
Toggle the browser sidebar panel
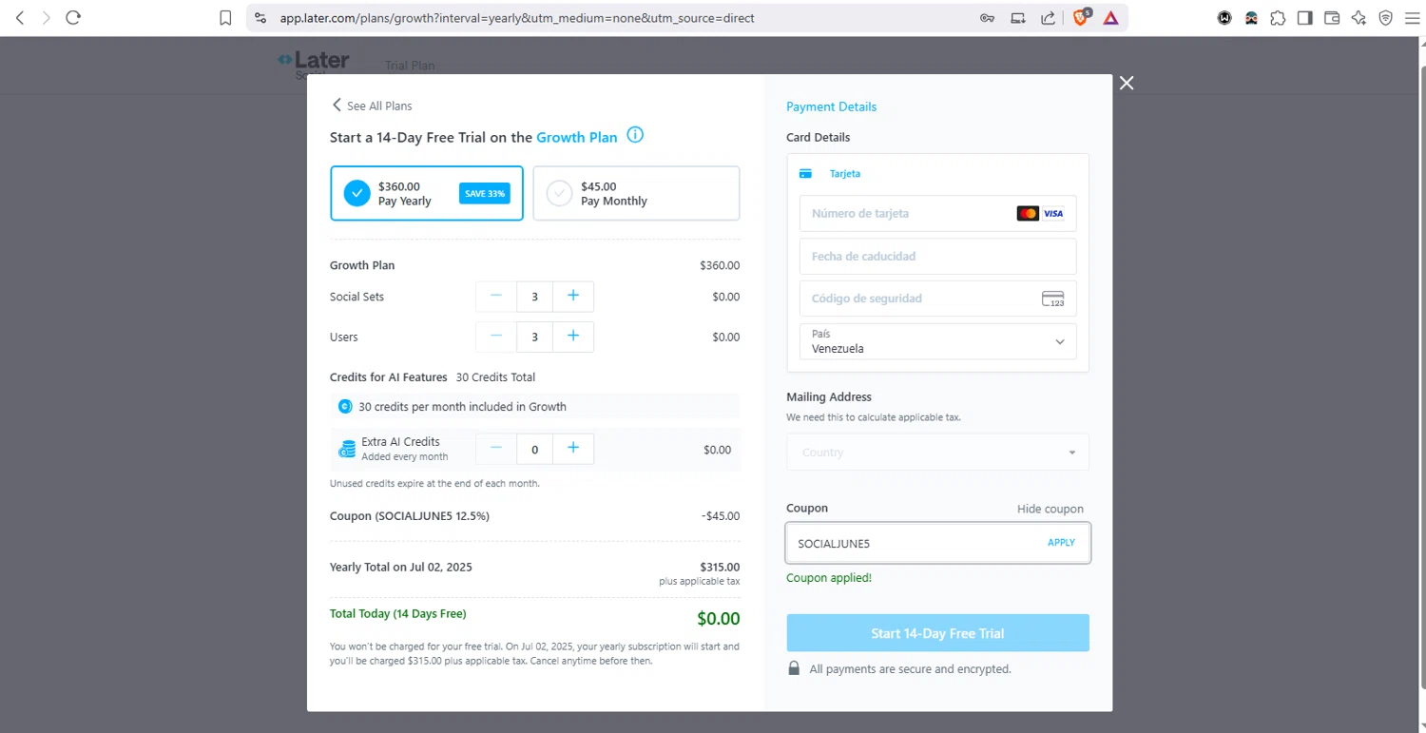pyautogui.click(x=1304, y=17)
